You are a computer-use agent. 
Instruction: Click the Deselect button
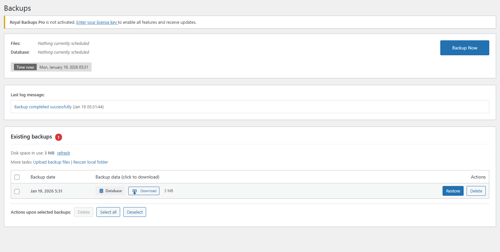[134, 212]
